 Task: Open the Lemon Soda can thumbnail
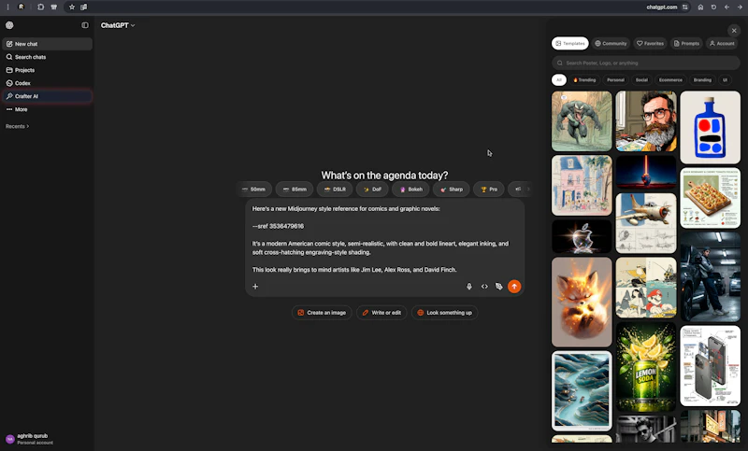646,367
